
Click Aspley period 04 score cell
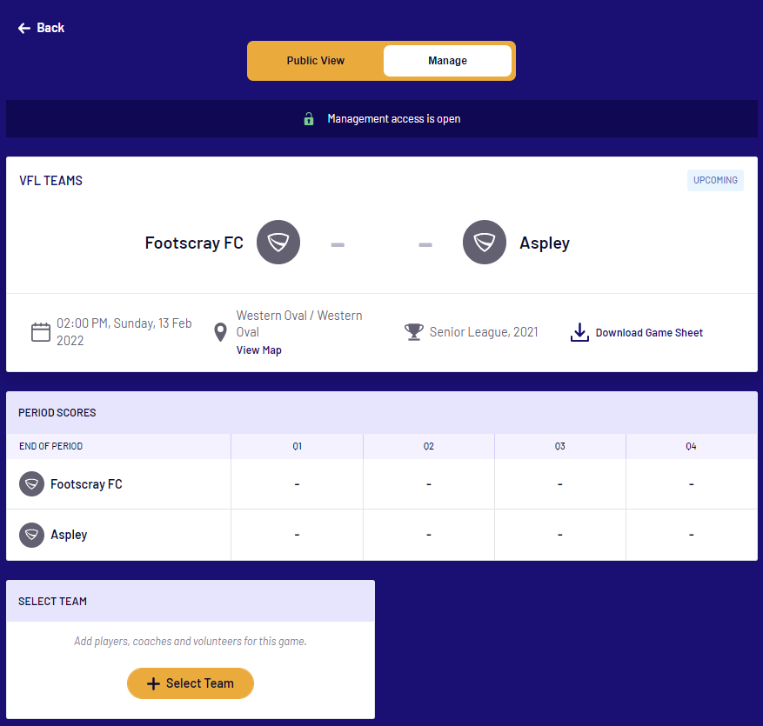coord(691,535)
